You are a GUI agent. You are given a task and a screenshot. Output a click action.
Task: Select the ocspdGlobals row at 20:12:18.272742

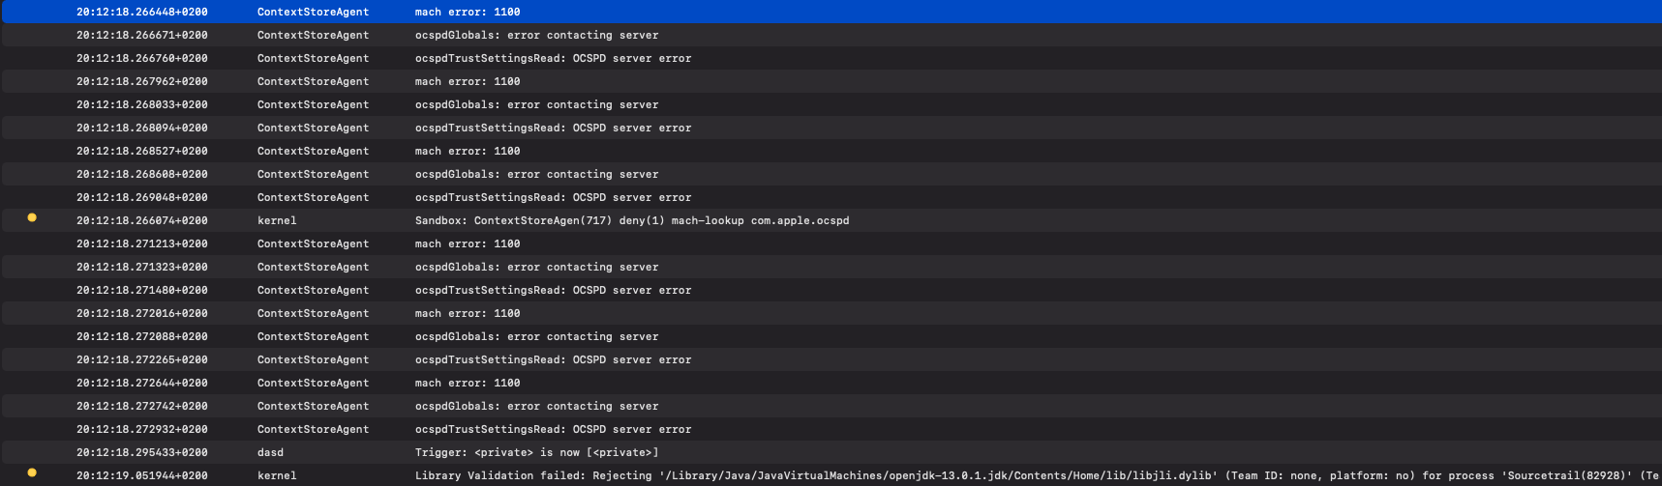coord(831,406)
